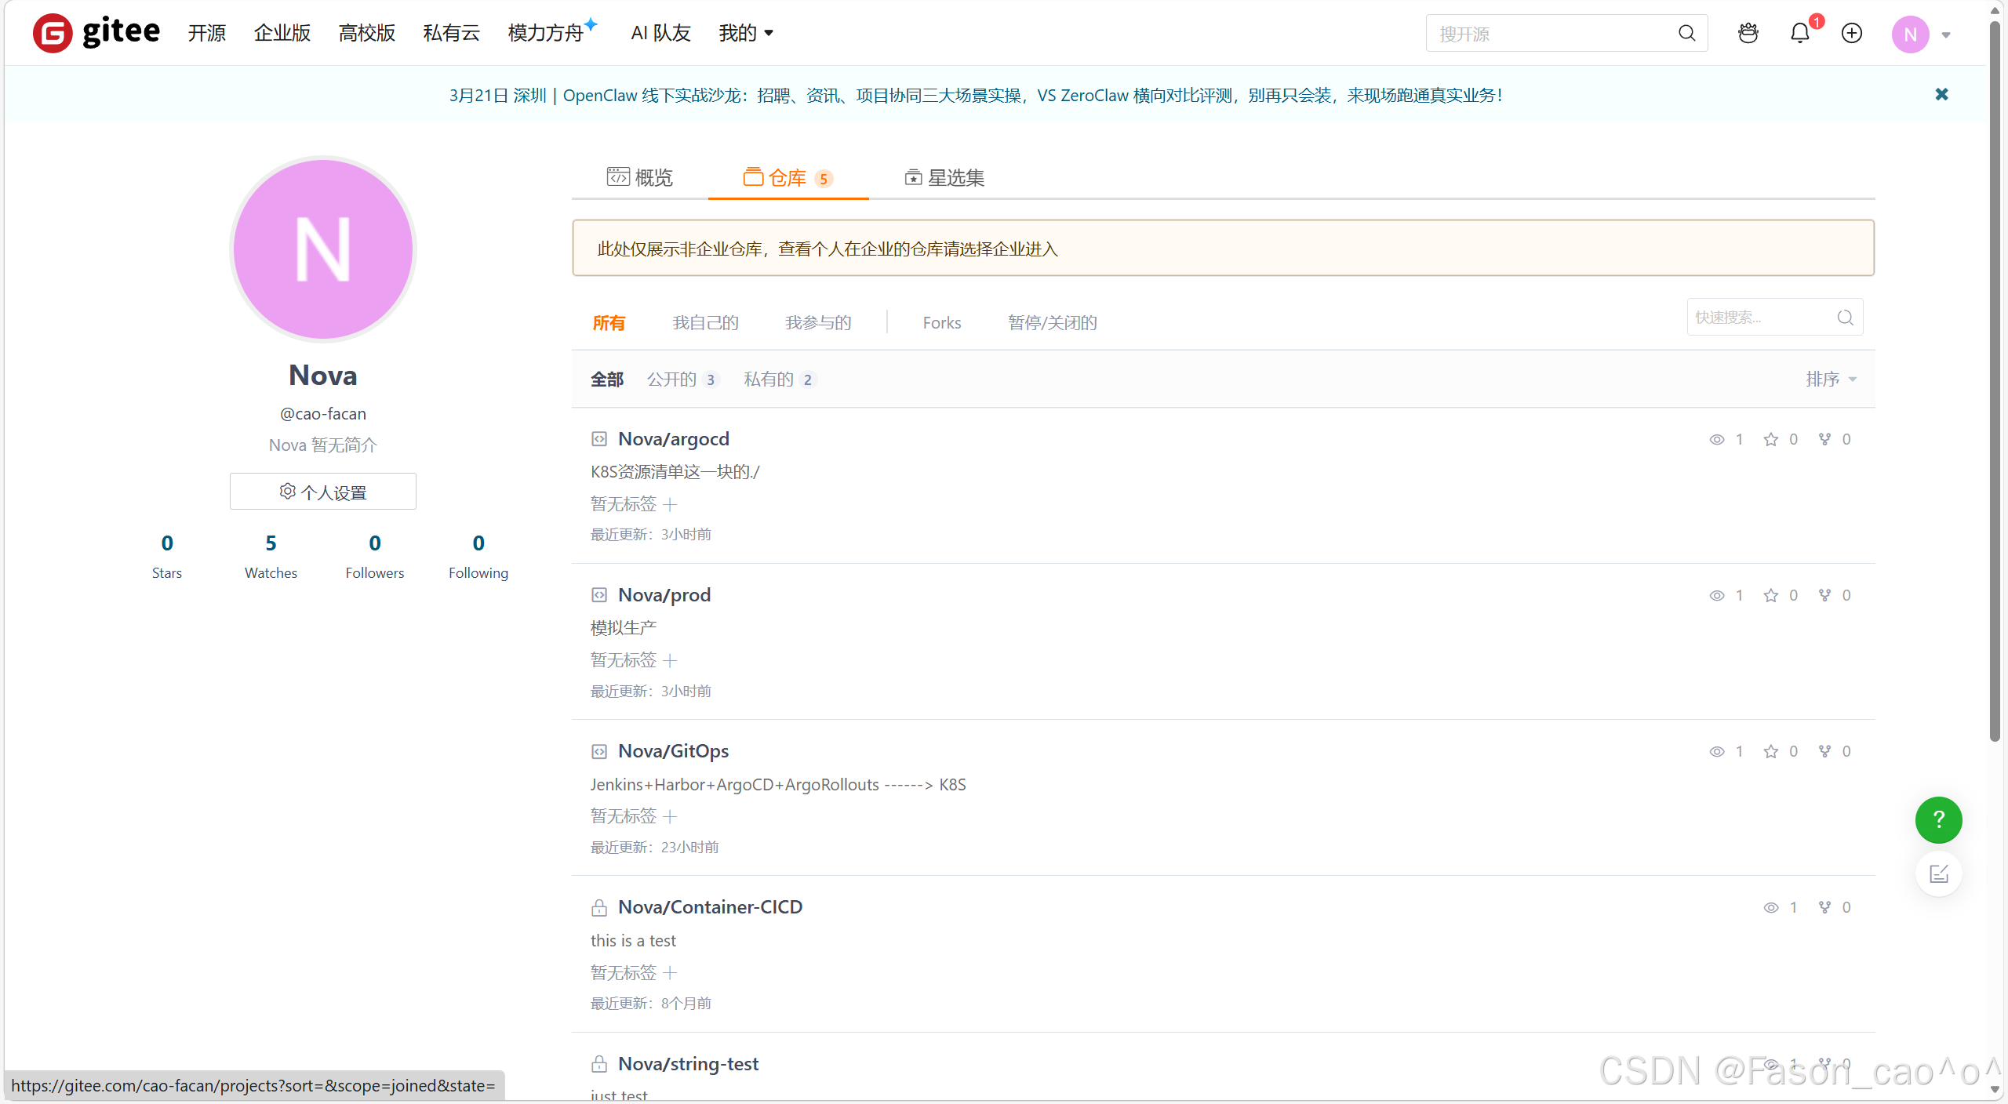The image size is (2008, 1104).
Task: Click the watch eye icon on Nova/GitOps
Action: (1716, 751)
